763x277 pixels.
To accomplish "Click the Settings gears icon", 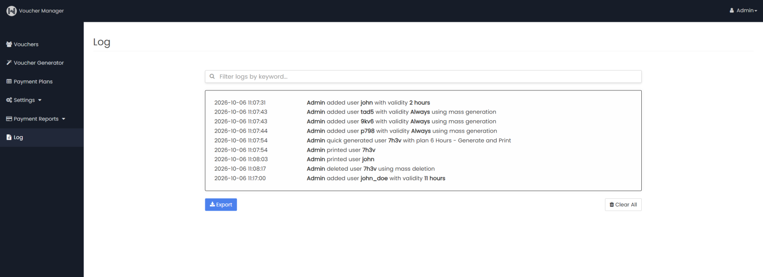I will click(9, 100).
